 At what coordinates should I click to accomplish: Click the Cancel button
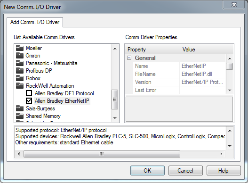coord(185,171)
